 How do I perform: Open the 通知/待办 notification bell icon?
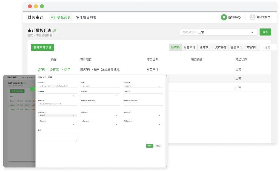coord(224,17)
